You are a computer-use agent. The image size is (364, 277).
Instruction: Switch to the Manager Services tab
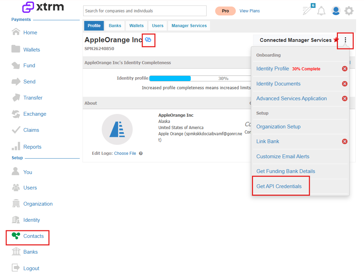pos(189,26)
